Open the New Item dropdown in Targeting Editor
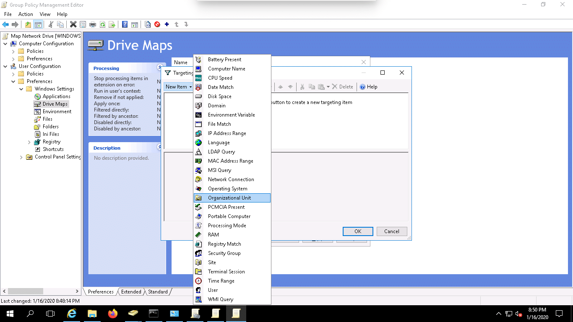This screenshot has height=322, width=573. 178,87
